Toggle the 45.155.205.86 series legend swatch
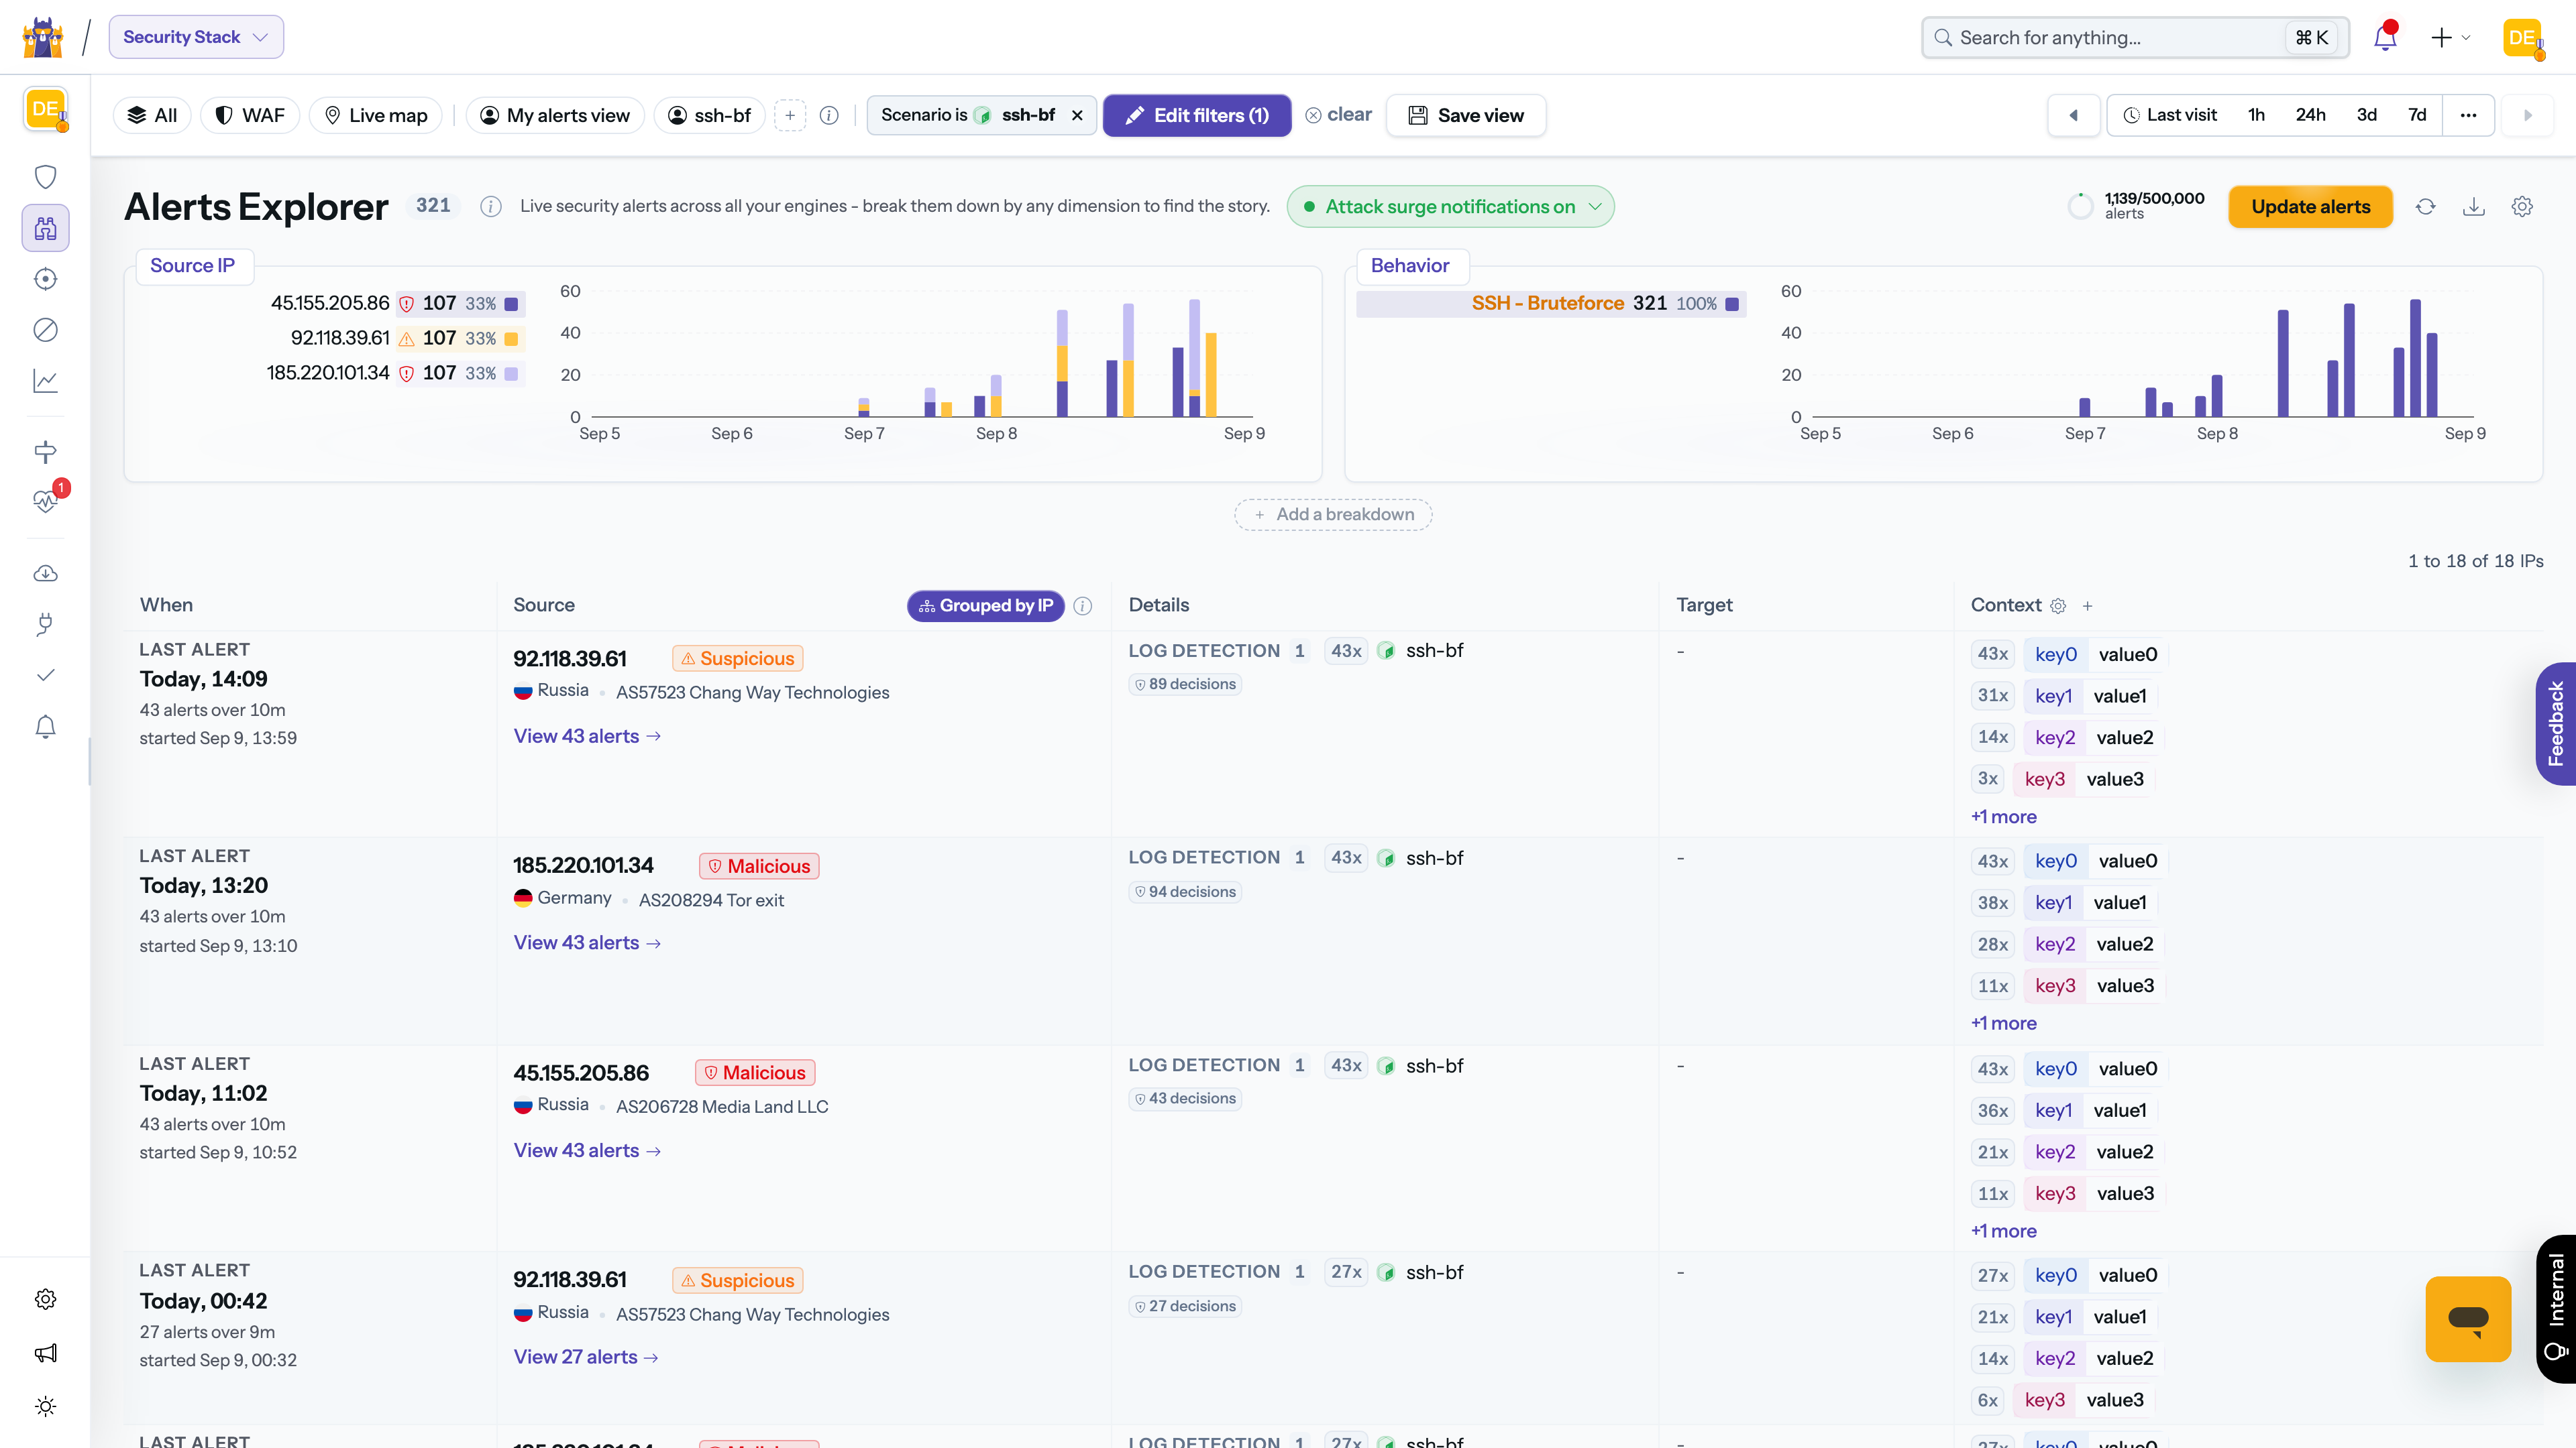This screenshot has width=2576, height=1448. tap(511, 304)
